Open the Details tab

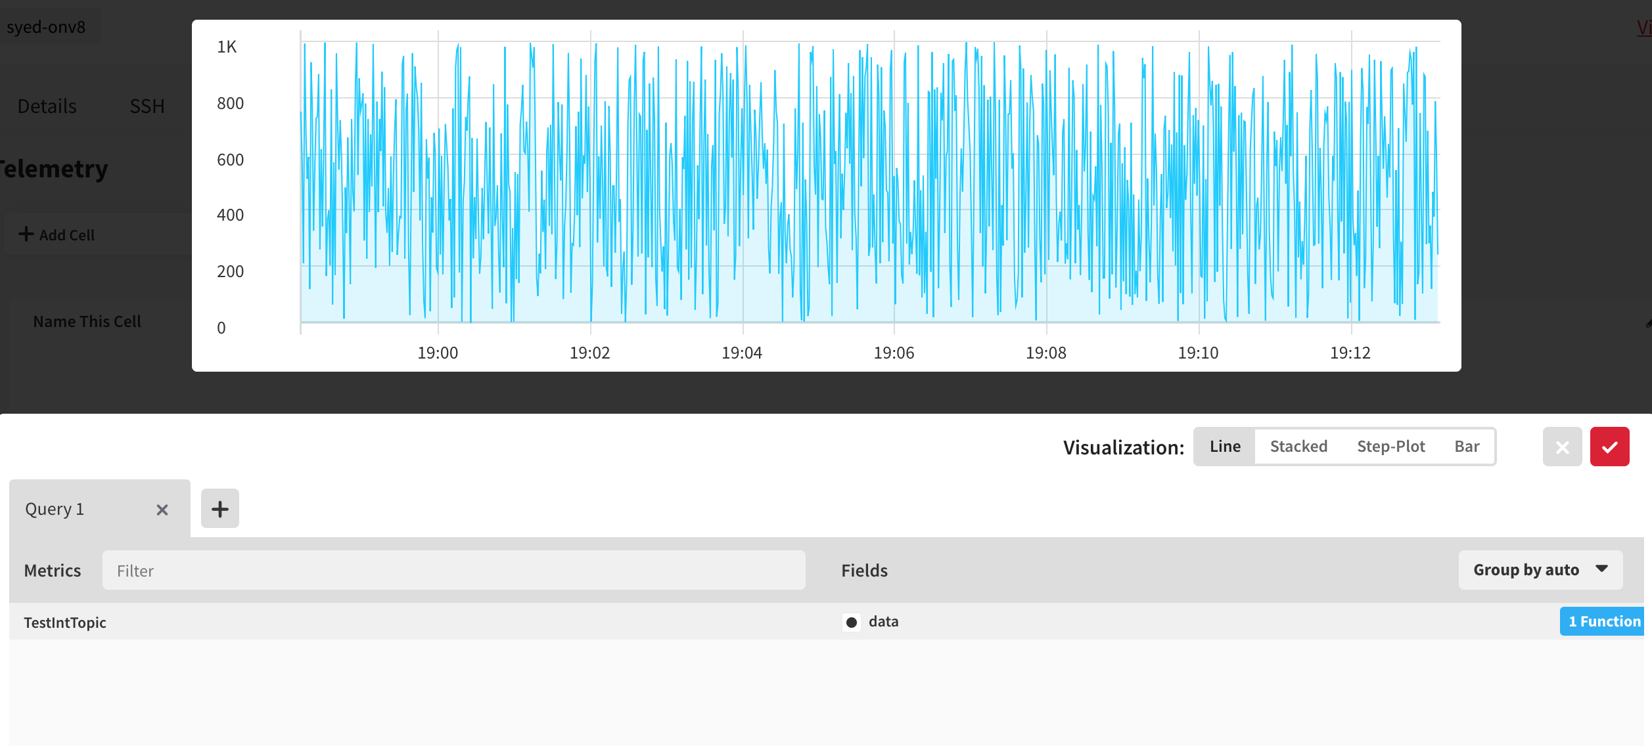tap(47, 106)
